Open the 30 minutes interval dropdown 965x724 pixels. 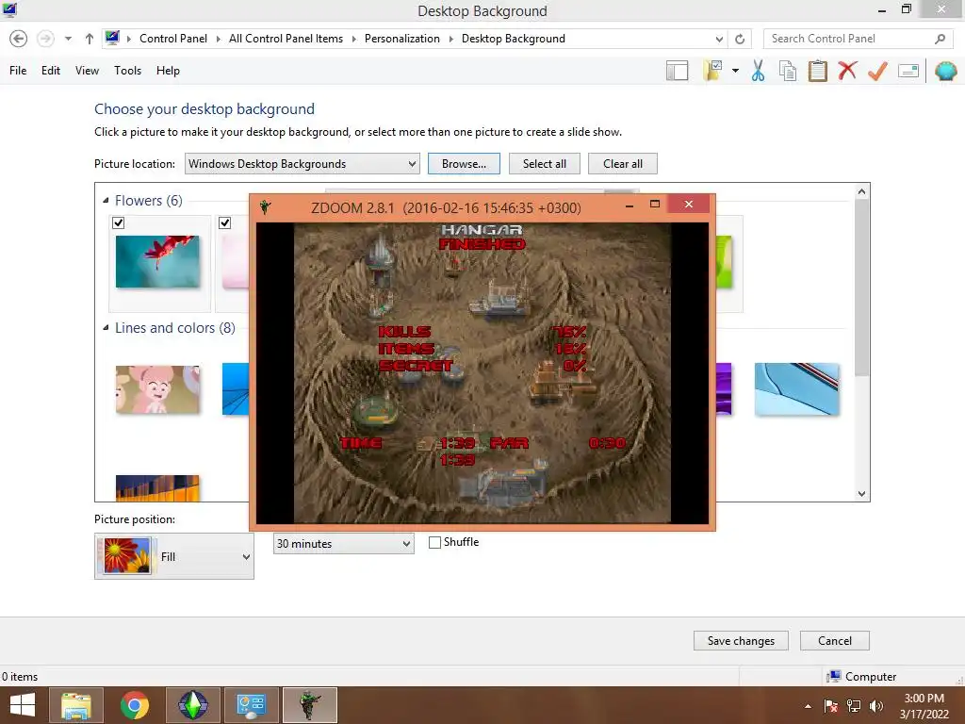click(x=343, y=544)
